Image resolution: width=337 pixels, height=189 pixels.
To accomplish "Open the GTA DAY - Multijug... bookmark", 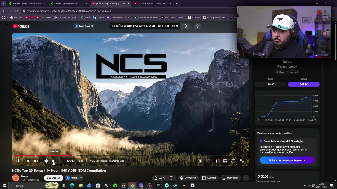I will point(66,18).
